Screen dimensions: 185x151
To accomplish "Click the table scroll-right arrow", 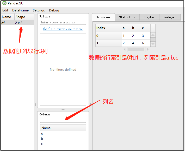I will [147, 49].
